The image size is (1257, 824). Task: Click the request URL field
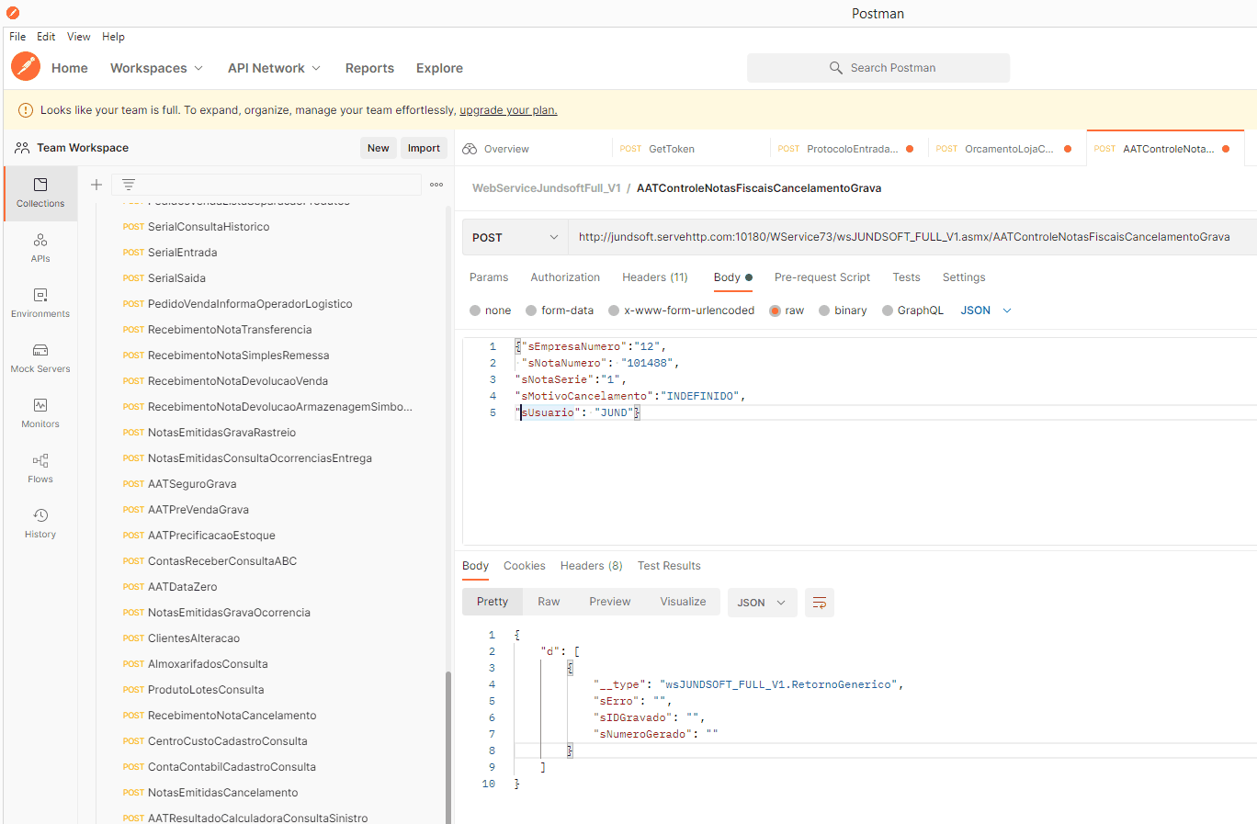pyautogui.click(x=912, y=237)
